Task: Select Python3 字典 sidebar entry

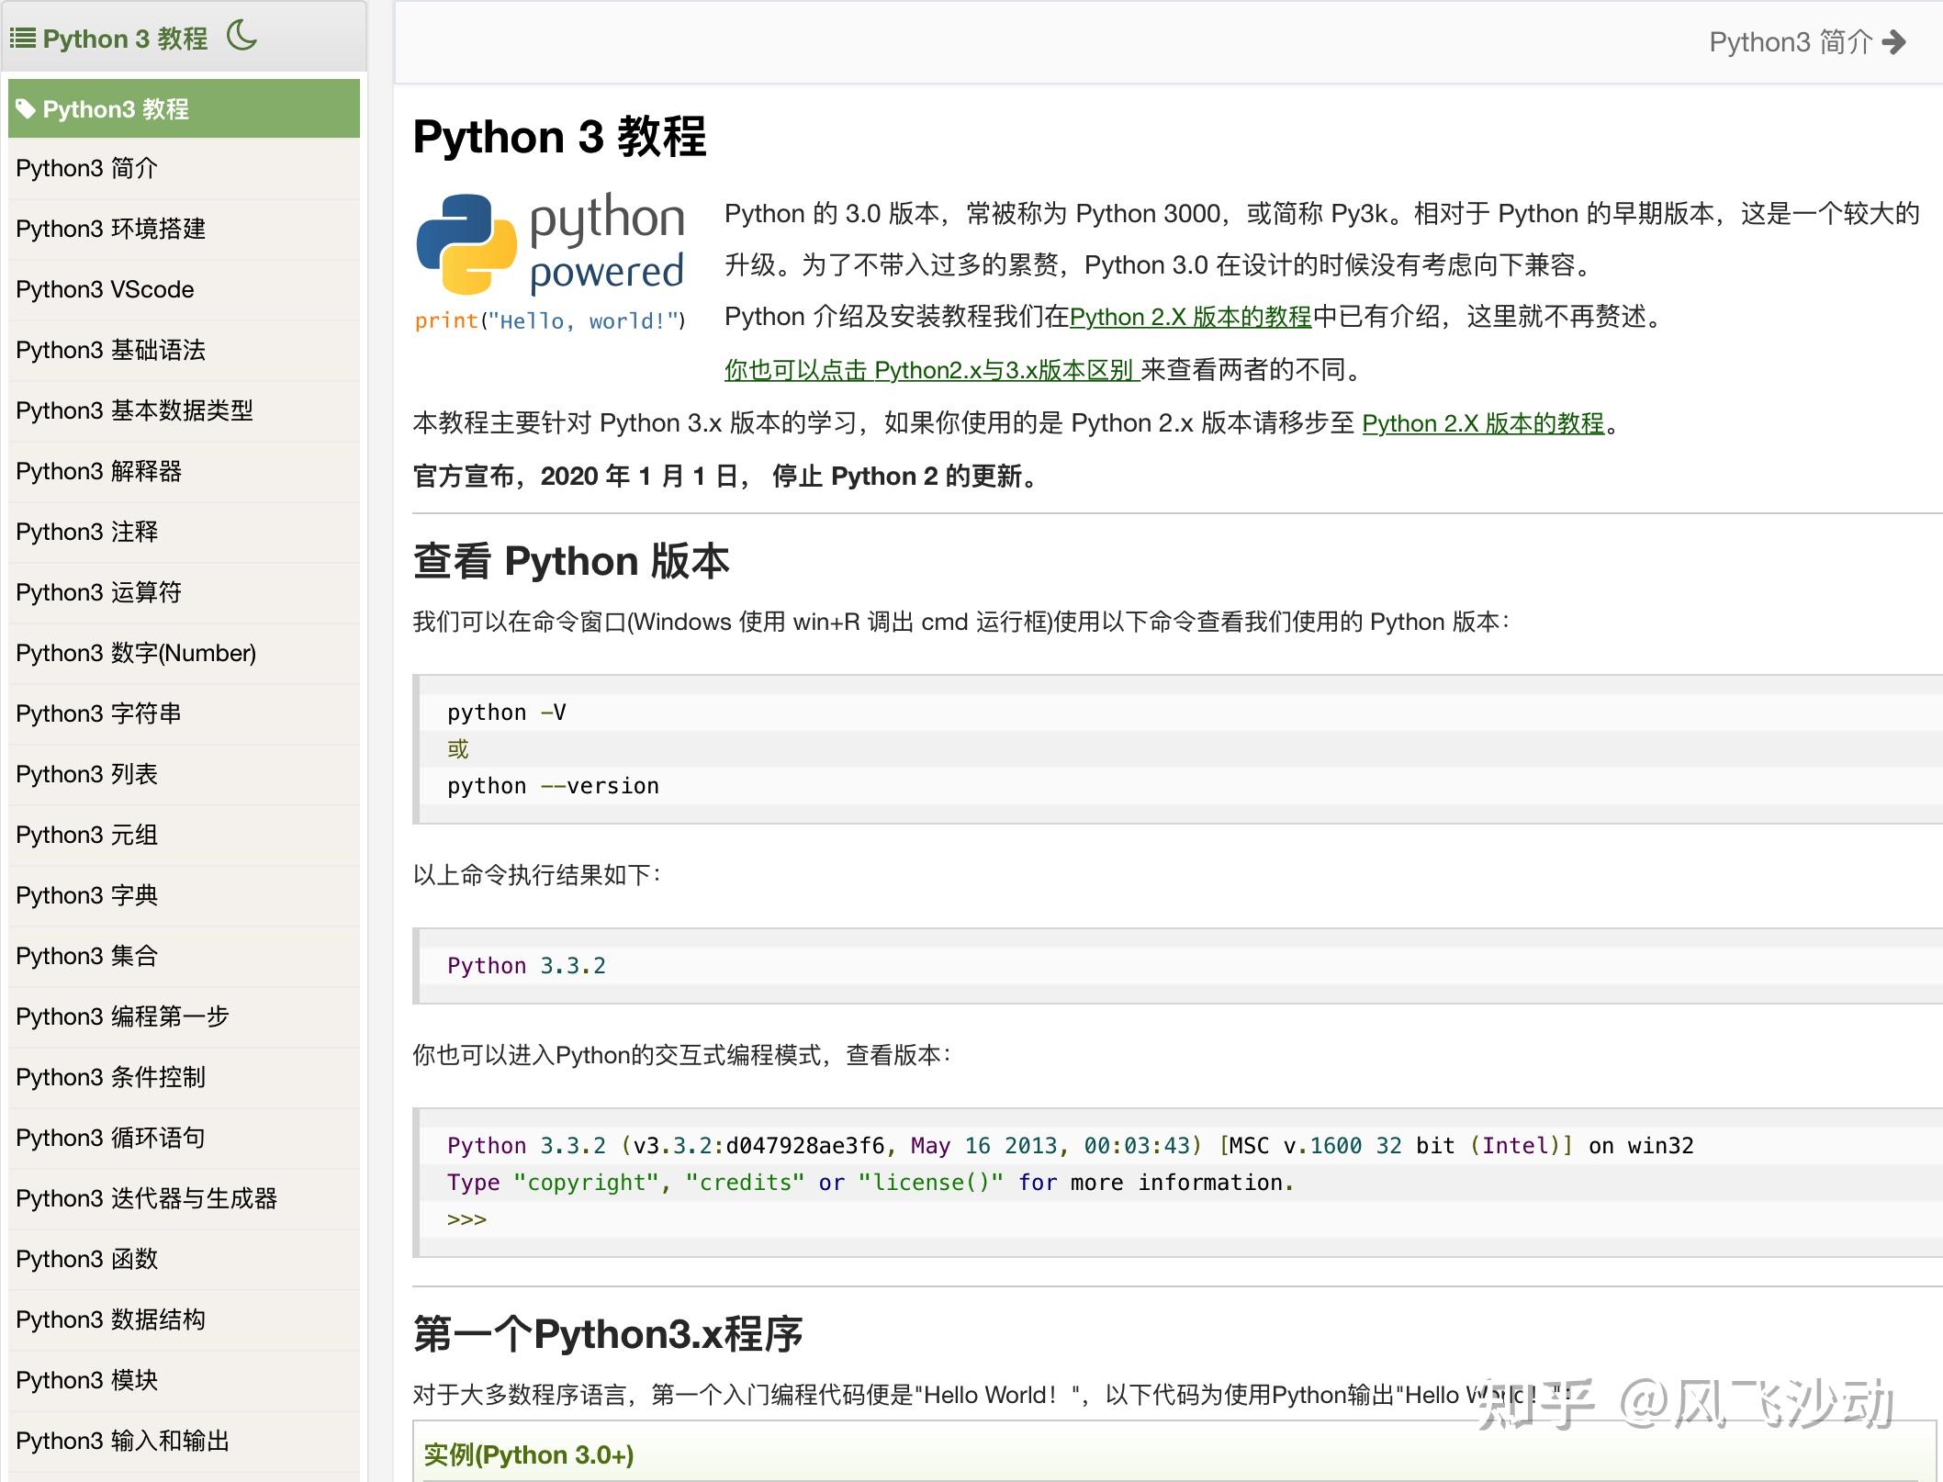Action: (87, 895)
